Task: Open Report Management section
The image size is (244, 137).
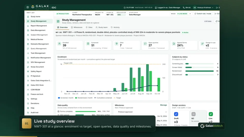Action: [x=39, y=26]
